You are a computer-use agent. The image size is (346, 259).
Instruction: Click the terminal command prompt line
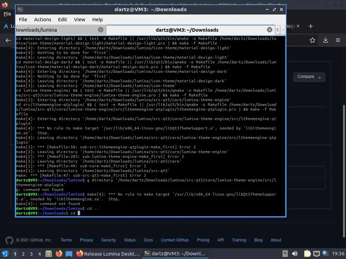tap(48, 213)
